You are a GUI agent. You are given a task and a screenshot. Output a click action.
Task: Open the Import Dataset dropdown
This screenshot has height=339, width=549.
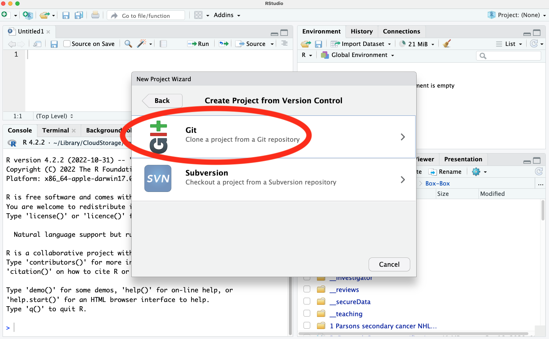(361, 44)
